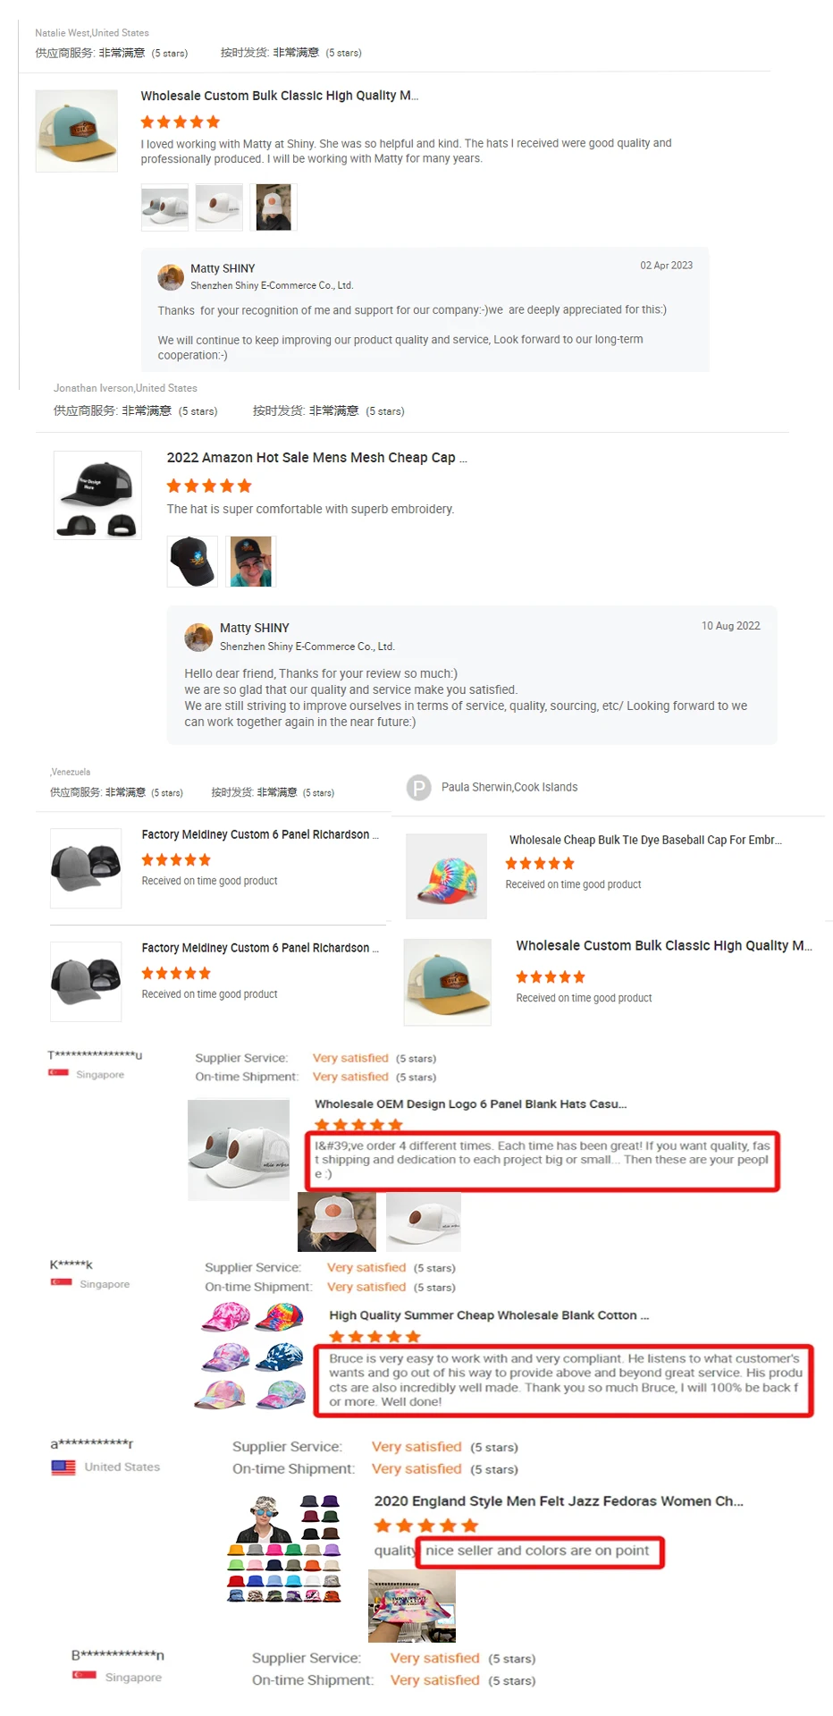
Task: Open 2022 Amazon Hot Sale Mens Mesh Cap link
Action: 316,458
